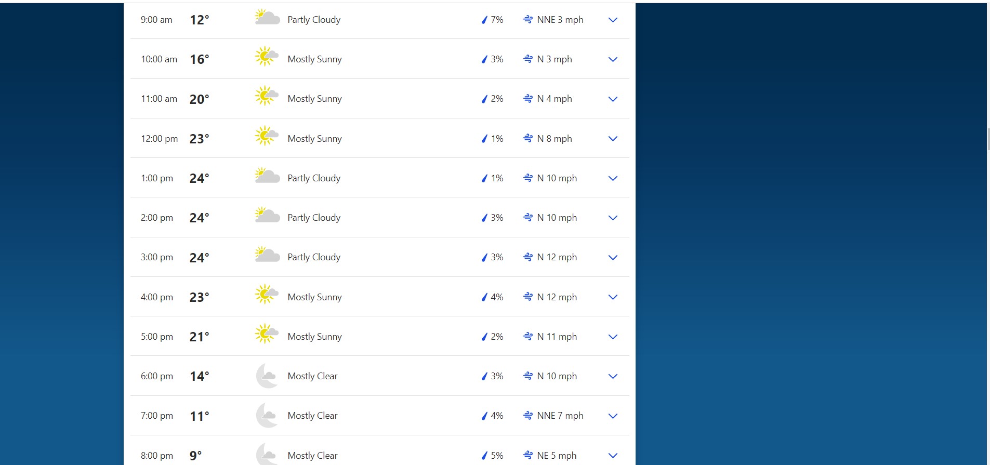The image size is (990, 465).
Task: Click the wind icon beside N 8 mph
Action: (528, 138)
